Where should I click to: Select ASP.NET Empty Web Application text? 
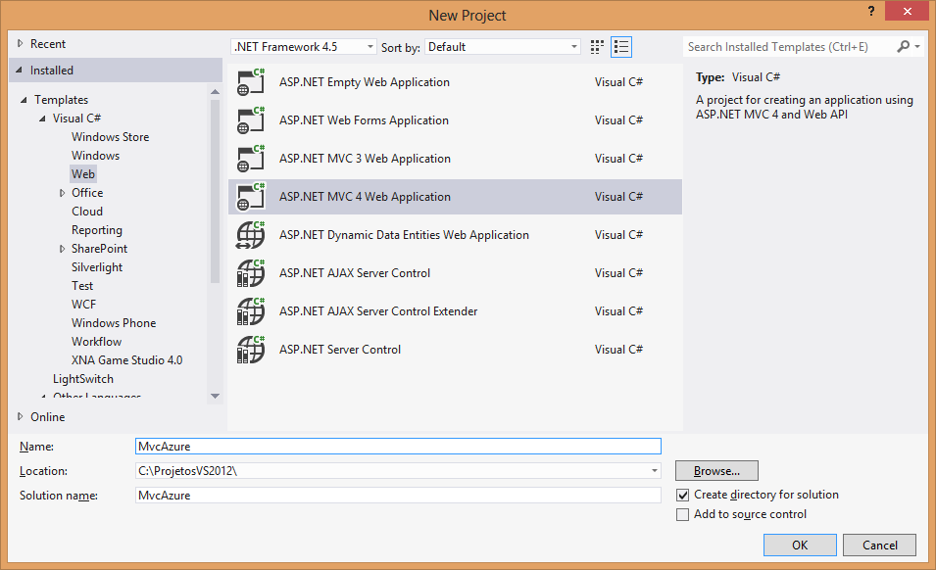pyautogui.click(x=365, y=82)
